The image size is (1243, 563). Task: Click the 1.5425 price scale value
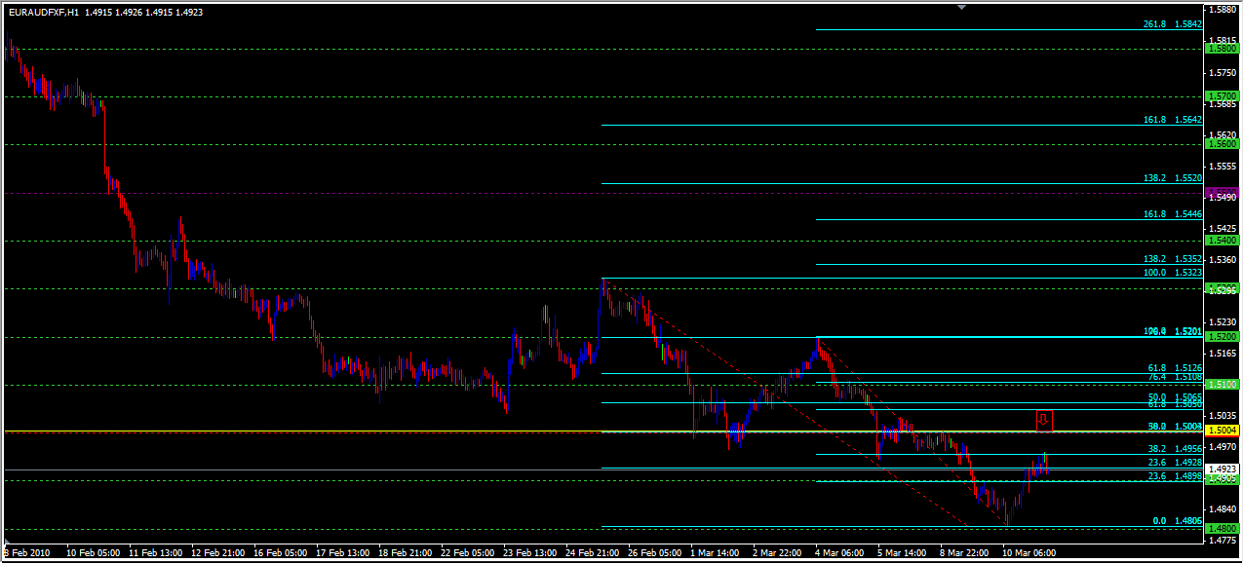(x=1222, y=229)
